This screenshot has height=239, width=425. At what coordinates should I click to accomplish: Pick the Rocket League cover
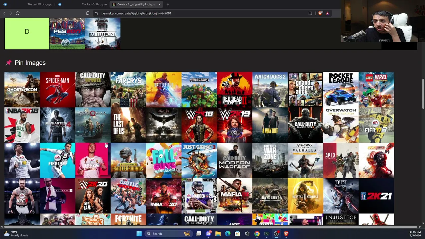pyautogui.click(x=341, y=90)
